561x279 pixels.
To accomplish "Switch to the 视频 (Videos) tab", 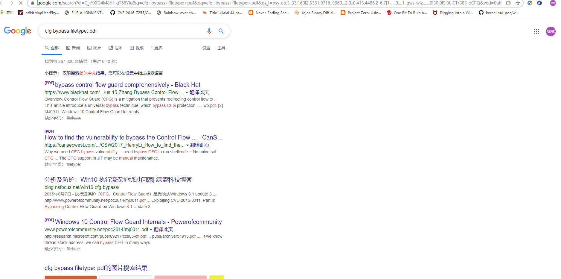I will (137, 48).
